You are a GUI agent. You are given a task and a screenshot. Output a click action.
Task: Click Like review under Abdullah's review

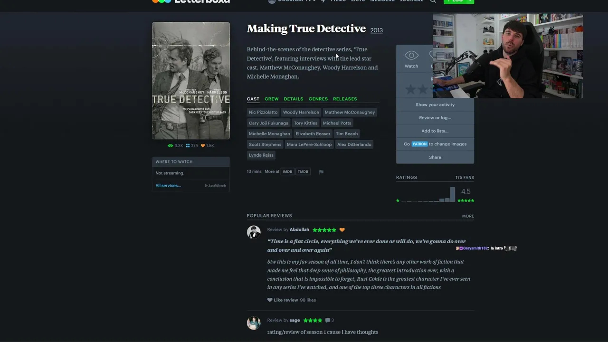(x=286, y=300)
